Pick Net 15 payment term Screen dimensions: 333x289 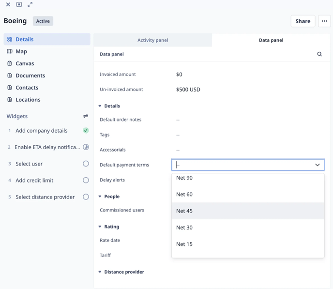pos(248,244)
